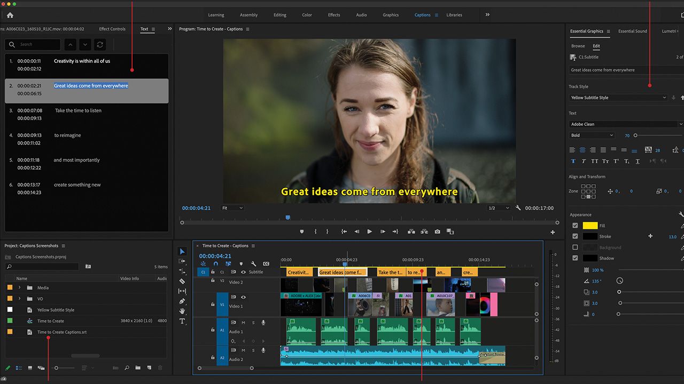Expand the Media folder in Project panel
Screen dimensions: 684x384
pyautogui.click(x=20, y=288)
